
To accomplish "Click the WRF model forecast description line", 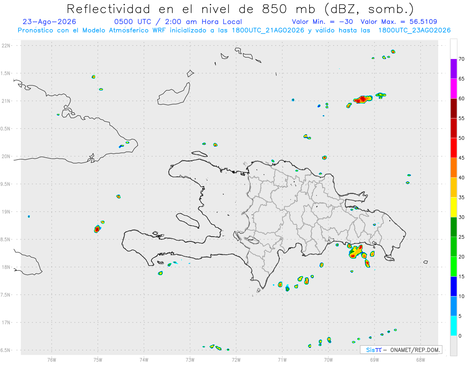I will coord(234,30).
